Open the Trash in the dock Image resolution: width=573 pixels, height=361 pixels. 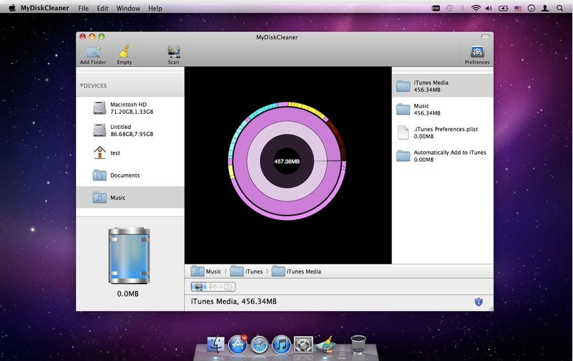pyautogui.click(x=358, y=345)
